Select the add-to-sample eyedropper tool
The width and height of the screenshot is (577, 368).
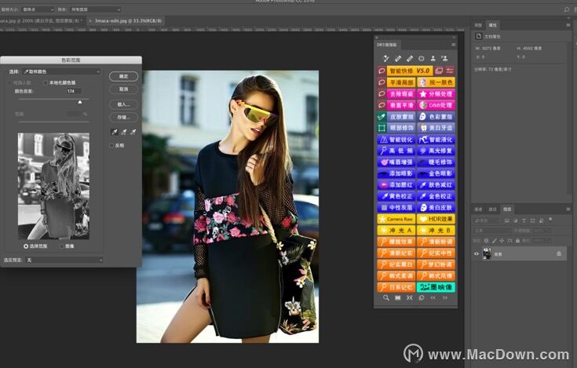coord(124,132)
